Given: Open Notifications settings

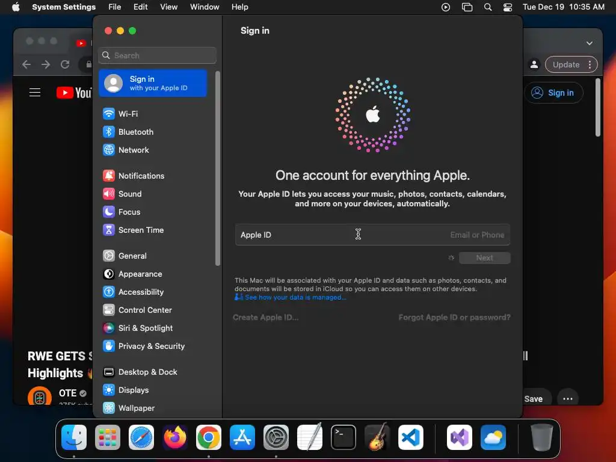Looking at the screenshot, I should pos(153,176).
